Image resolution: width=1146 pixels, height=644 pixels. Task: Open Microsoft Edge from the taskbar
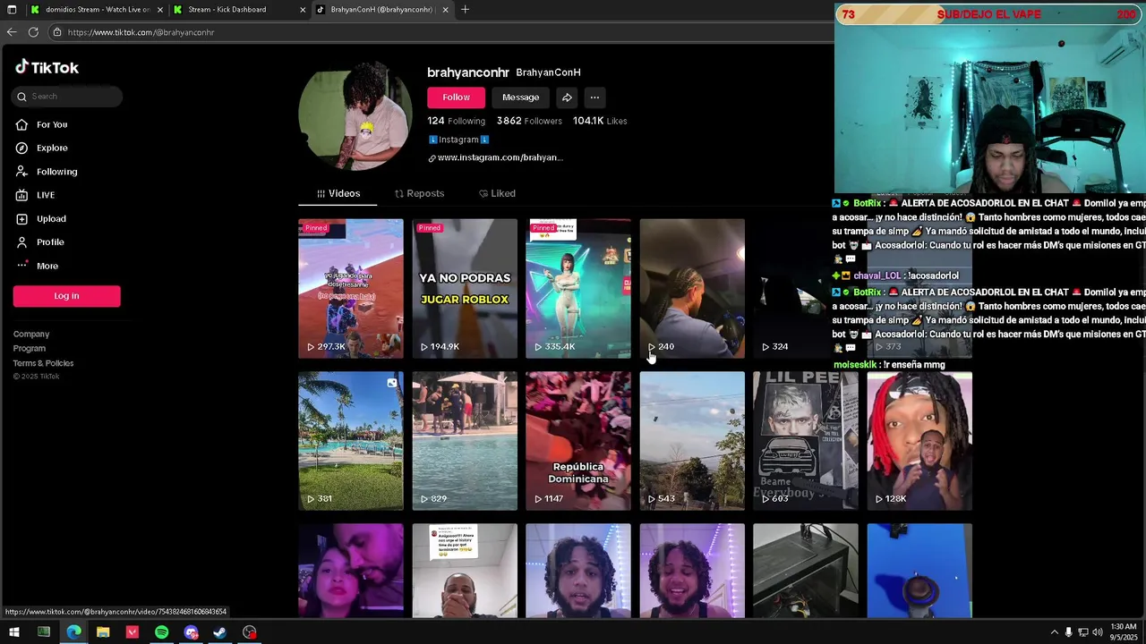[x=73, y=632]
